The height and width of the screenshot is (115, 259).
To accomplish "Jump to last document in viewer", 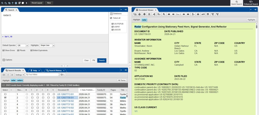I will 188,14.
